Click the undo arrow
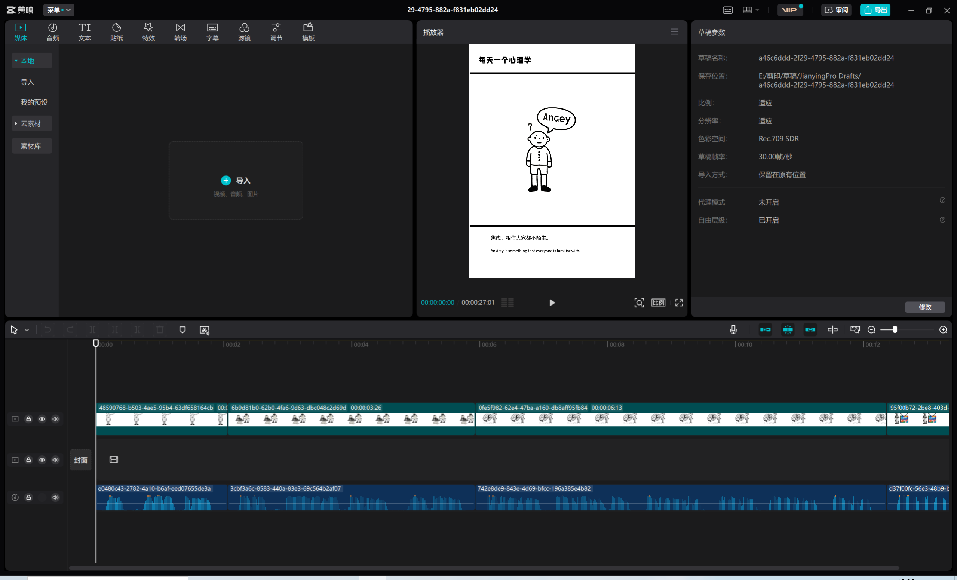This screenshot has width=957, height=580. [47, 330]
